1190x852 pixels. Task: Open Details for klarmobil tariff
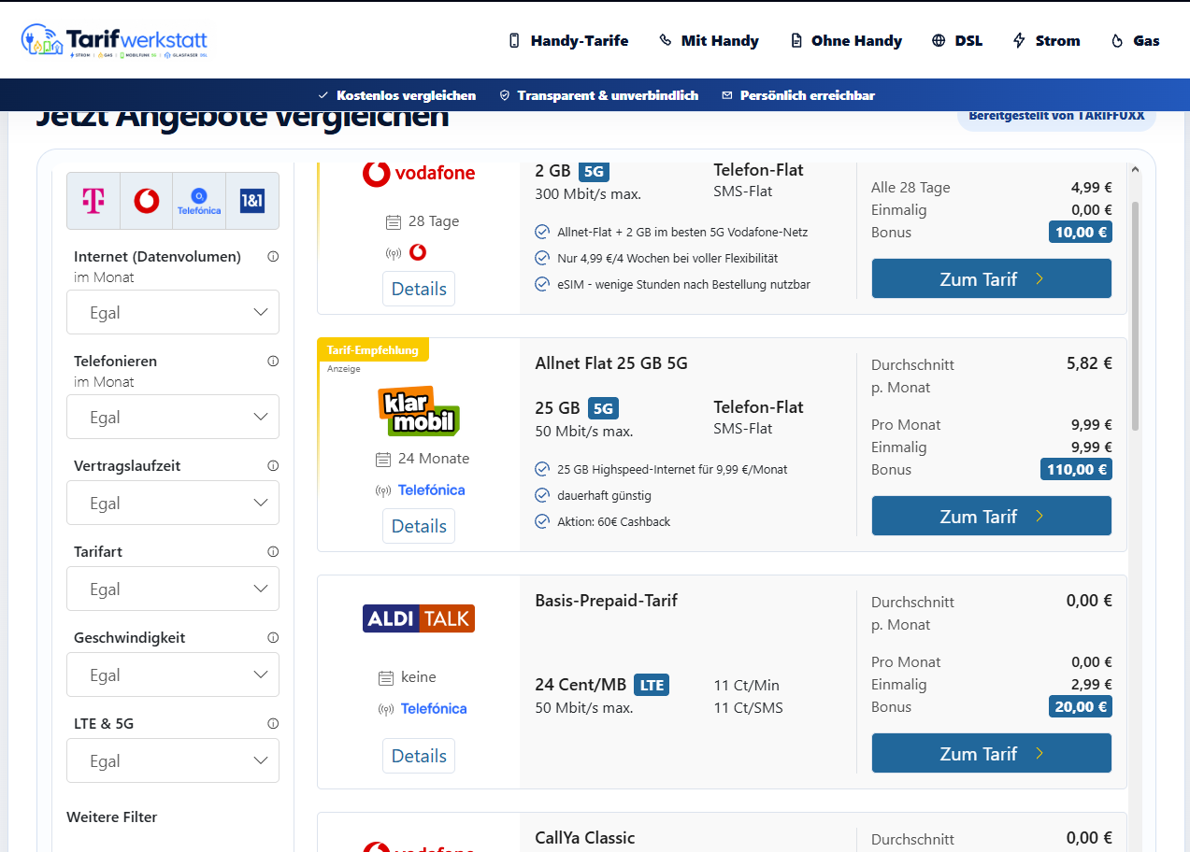tap(419, 526)
